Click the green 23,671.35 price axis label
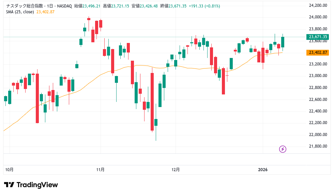This screenshot has height=195, width=334. (318, 37)
